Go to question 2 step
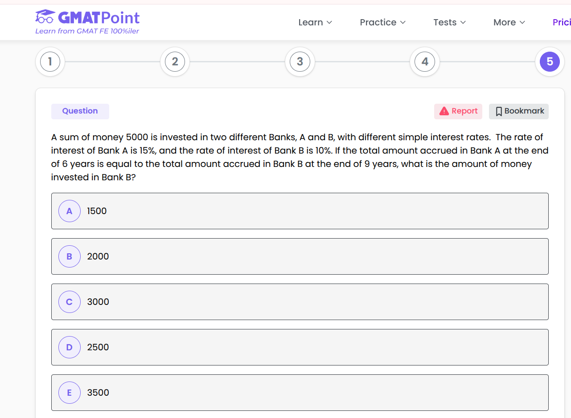Image resolution: width=571 pixels, height=418 pixels. 175,61
